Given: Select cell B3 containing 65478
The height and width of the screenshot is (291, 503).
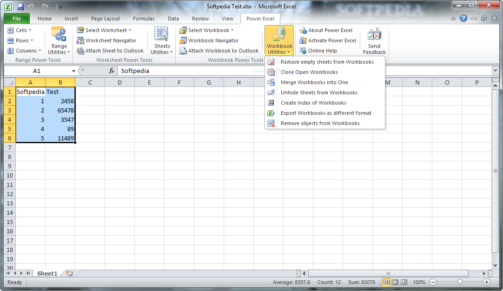Looking at the screenshot, I should (60, 110).
